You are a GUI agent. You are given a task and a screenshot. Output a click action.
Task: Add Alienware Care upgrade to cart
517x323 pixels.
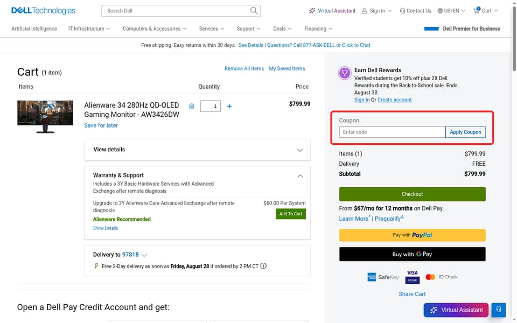point(290,214)
